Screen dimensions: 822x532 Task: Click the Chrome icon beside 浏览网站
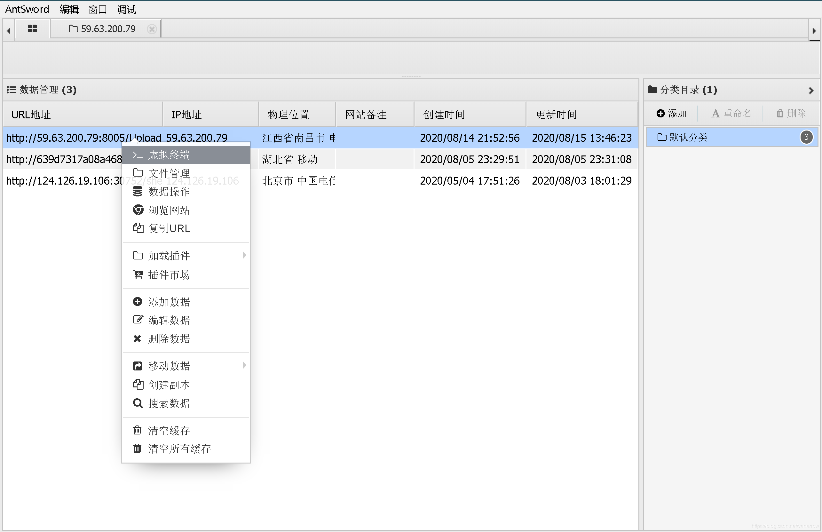(138, 210)
